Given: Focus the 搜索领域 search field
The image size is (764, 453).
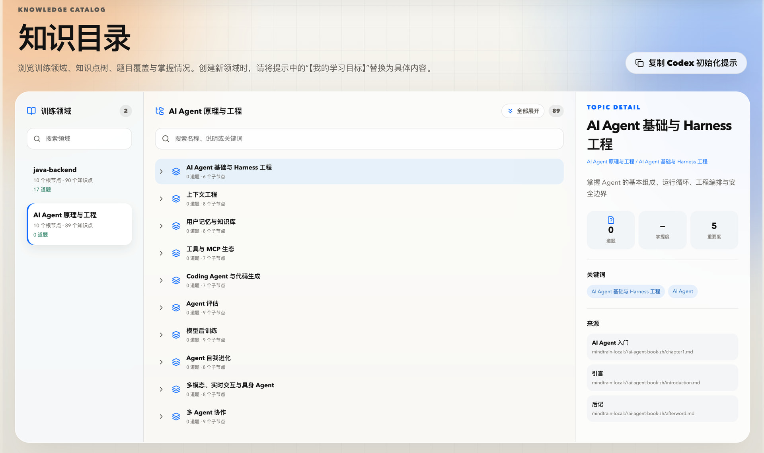Looking at the screenshot, I should tap(79, 139).
